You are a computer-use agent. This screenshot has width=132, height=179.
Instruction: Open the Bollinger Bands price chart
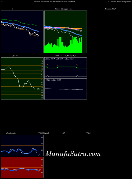pos(22,32)
